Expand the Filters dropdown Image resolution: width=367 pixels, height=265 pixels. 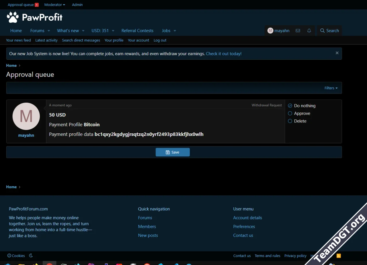[x=331, y=88]
